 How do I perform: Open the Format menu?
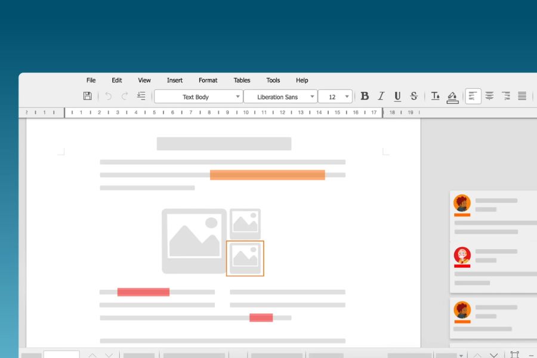pyautogui.click(x=208, y=80)
